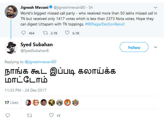Reply to Jignesh Mevani's tweet
Screen dimensions: 164x123
click(x=24, y=33)
